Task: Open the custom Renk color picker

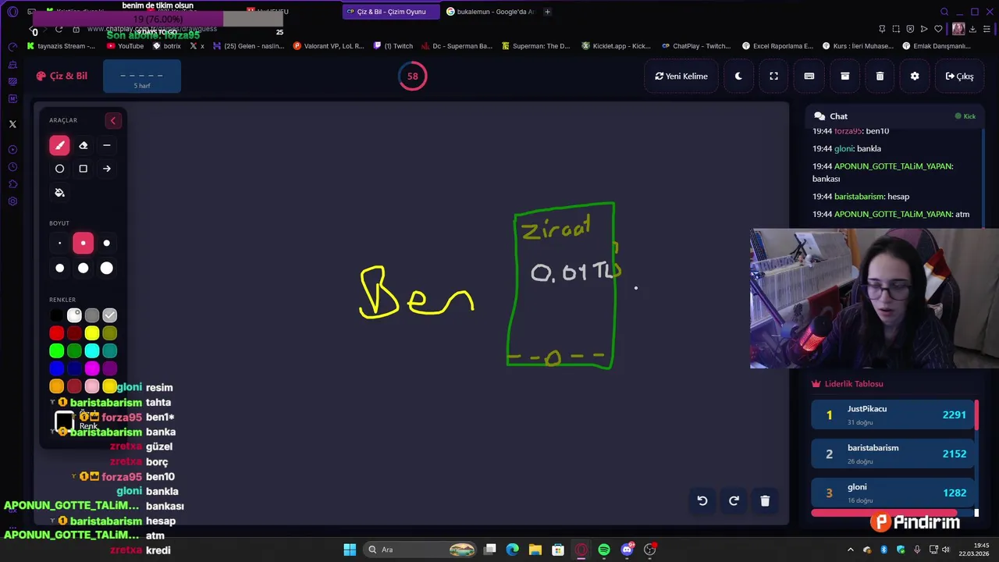Action: pos(65,422)
